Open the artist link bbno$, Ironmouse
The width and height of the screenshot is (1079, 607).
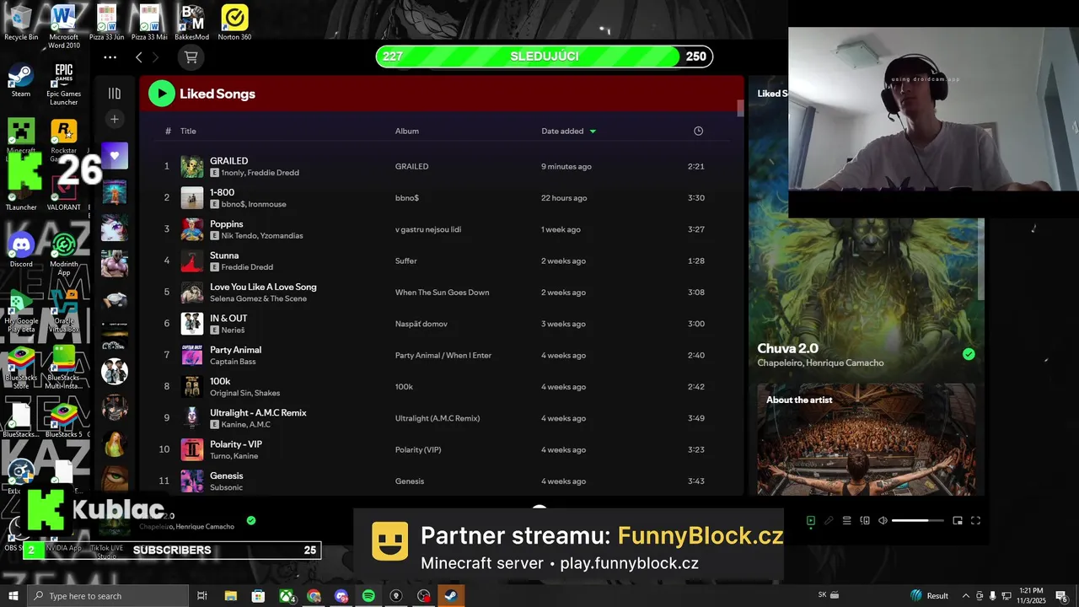254,204
